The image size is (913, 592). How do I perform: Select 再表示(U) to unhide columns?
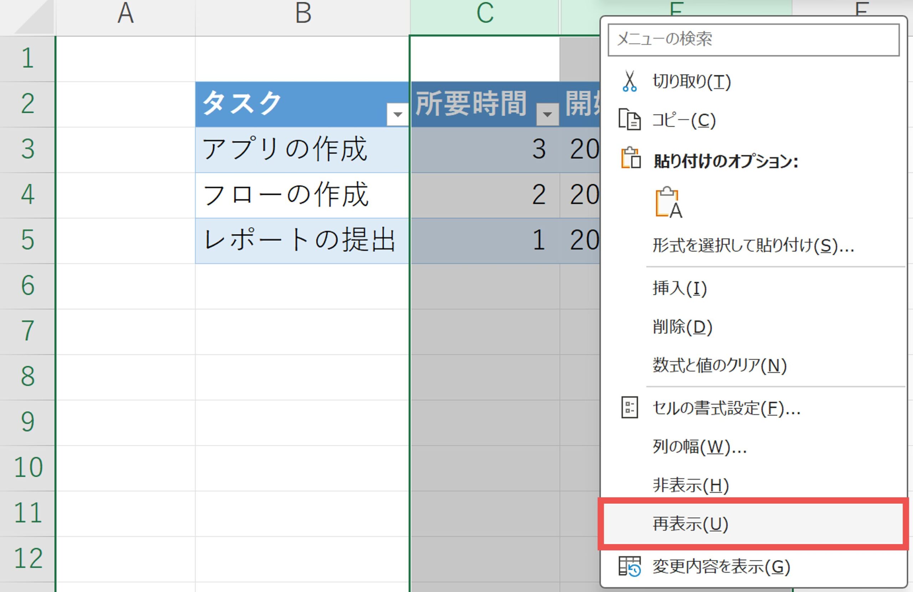click(x=690, y=524)
